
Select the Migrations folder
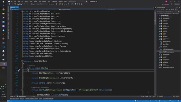165,62
